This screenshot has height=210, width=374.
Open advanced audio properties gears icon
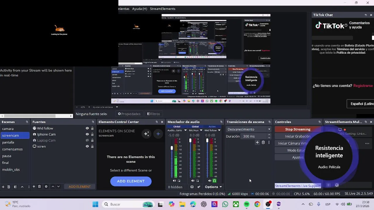click(x=199, y=187)
